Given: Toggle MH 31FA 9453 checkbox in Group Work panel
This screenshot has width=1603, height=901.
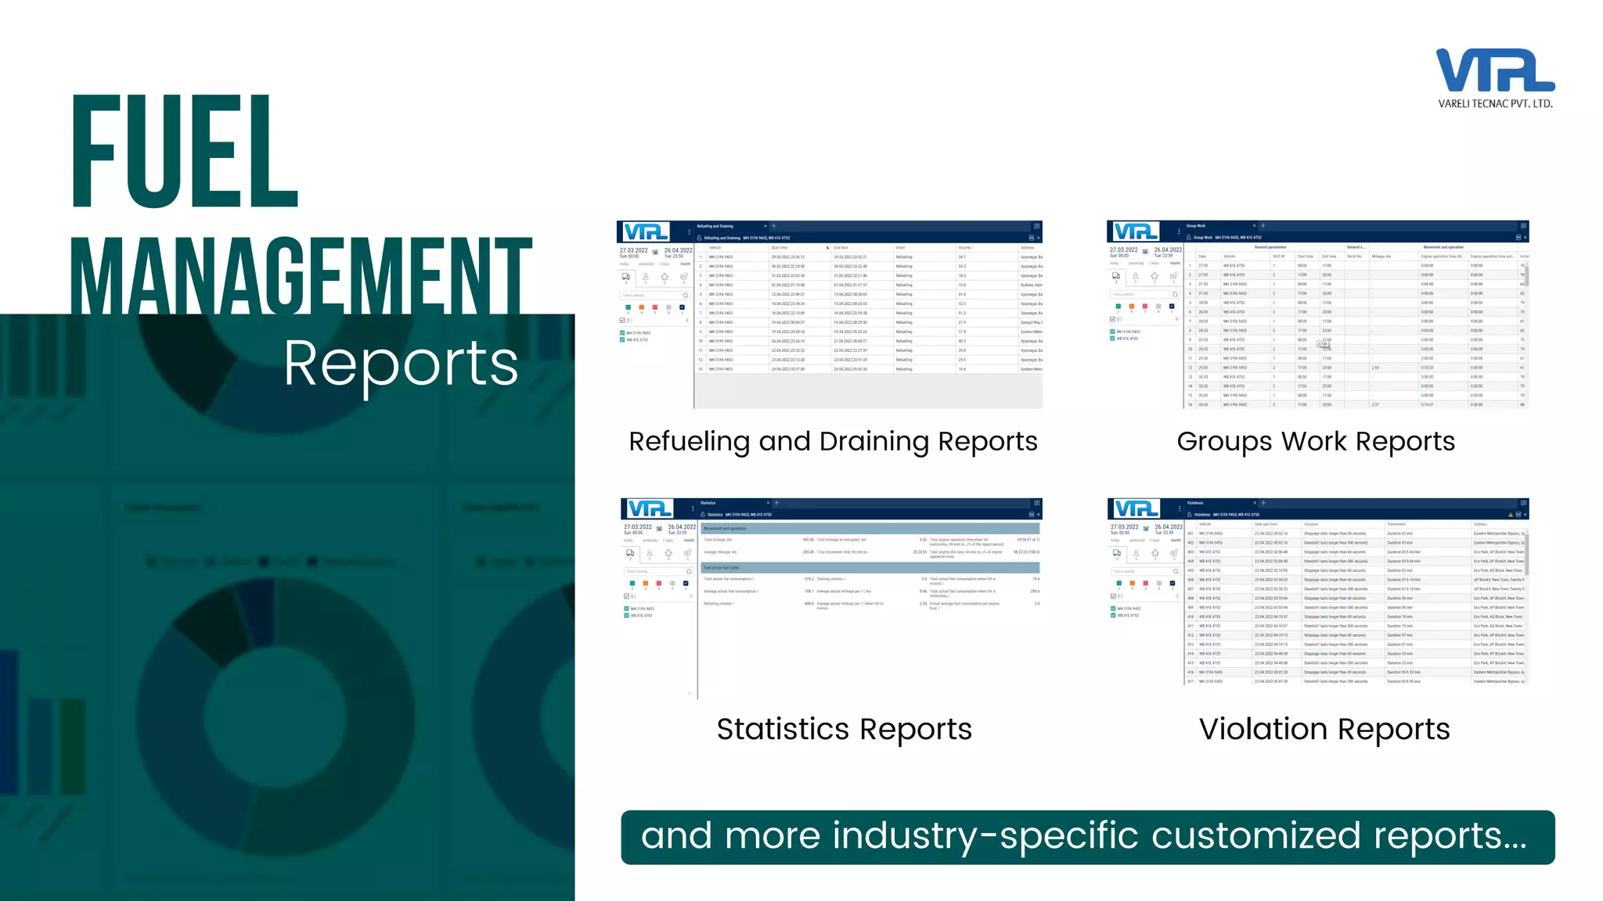Looking at the screenshot, I should 1112,332.
